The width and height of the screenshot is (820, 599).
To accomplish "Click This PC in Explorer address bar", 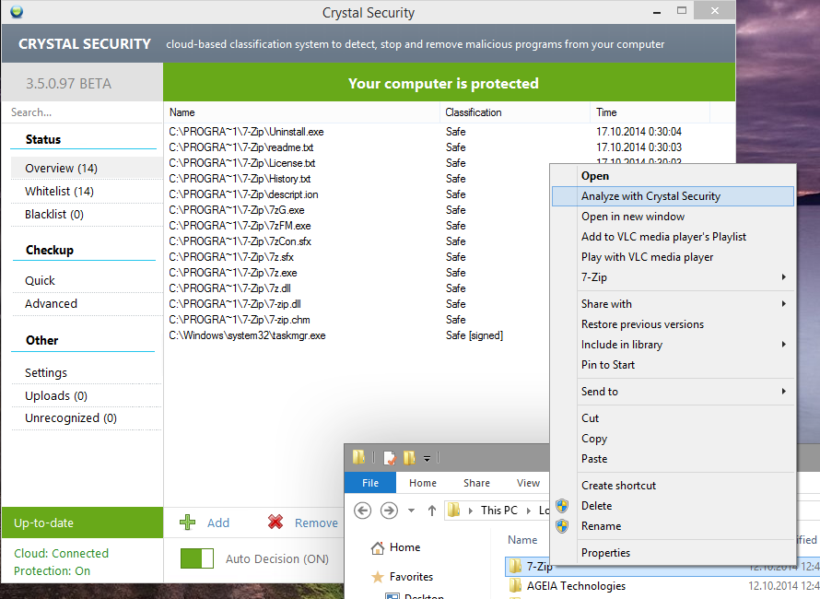I will pos(498,510).
